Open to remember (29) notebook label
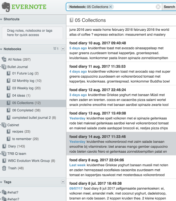The image size is (176, 201). coord(25,139)
